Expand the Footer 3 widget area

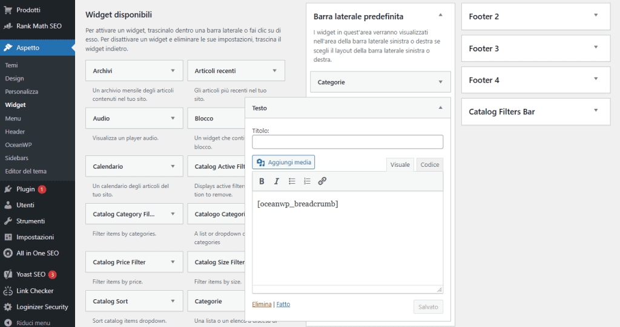click(x=596, y=47)
